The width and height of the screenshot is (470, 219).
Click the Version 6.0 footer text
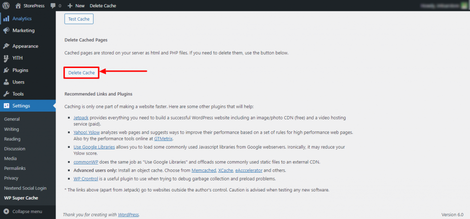click(x=452, y=215)
